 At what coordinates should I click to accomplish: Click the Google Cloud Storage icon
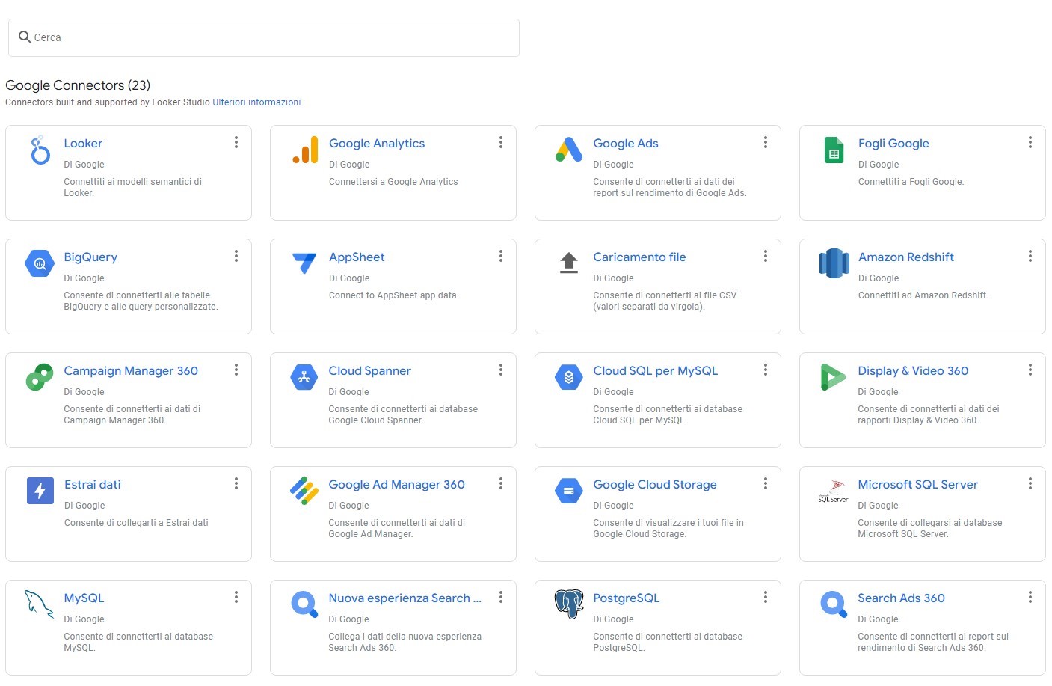click(569, 491)
